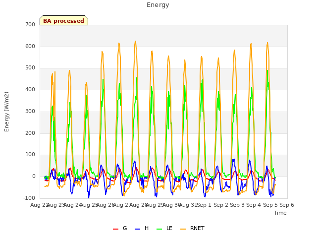Click the Time x-axis label
This screenshot has width=317, height=238.
click(280, 213)
